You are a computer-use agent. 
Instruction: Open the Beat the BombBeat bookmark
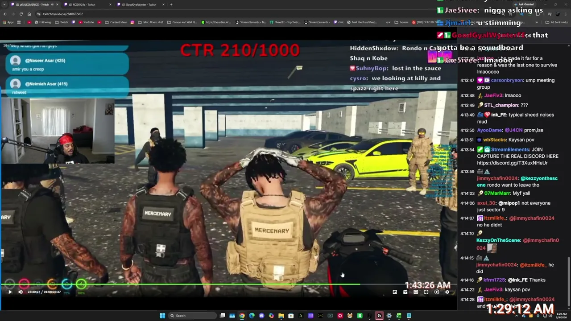pyautogui.click(x=361, y=22)
